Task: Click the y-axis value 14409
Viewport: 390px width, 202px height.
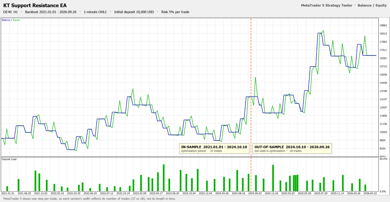Action: (x=383, y=83)
